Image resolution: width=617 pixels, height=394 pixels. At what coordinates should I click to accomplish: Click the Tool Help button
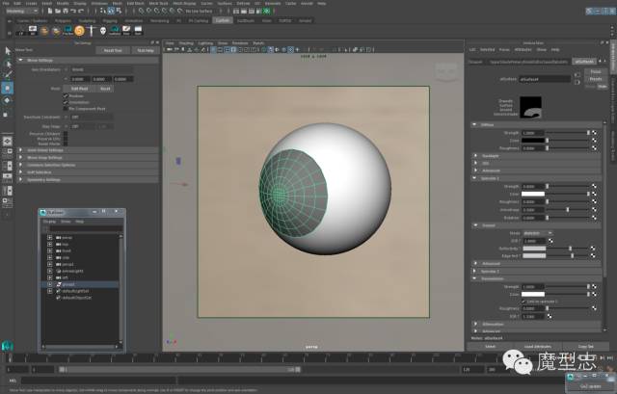point(146,50)
